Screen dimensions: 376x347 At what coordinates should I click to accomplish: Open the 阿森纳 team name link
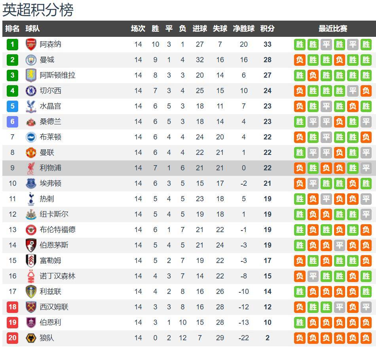(x=50, y=44)
